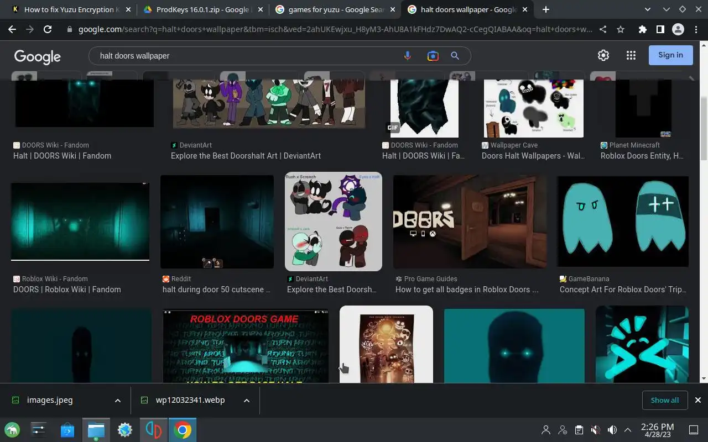This screenshot has width=708, height=442.
Task: Click the search query input field
Action: (246, 56)
